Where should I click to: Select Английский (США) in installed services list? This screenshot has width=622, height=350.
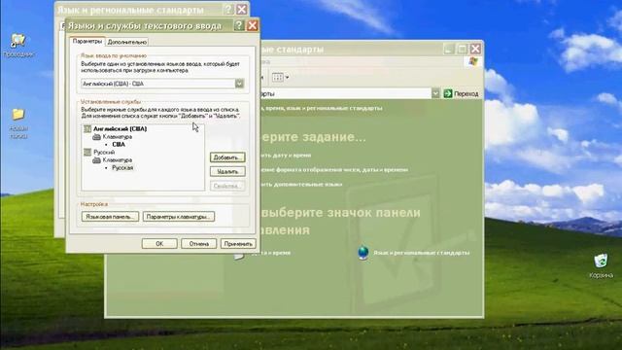pos(120,129)
